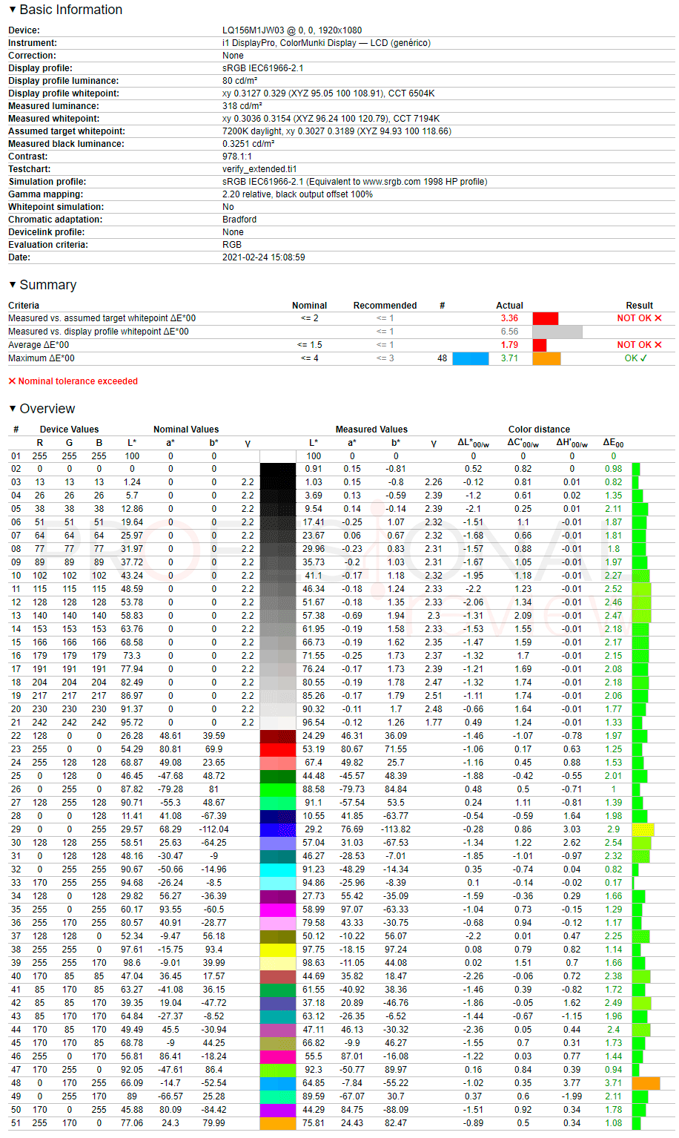Click the purple swatch in row 50
Viewport: 679px width, 1138px height.
(x=278, y=1110)
